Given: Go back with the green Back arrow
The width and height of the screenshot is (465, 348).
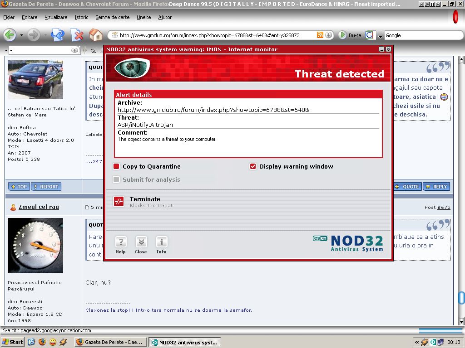Looking at the screenshot, I should (10, 35).
